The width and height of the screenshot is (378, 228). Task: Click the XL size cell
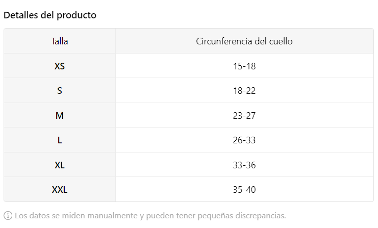coord(60,165)
